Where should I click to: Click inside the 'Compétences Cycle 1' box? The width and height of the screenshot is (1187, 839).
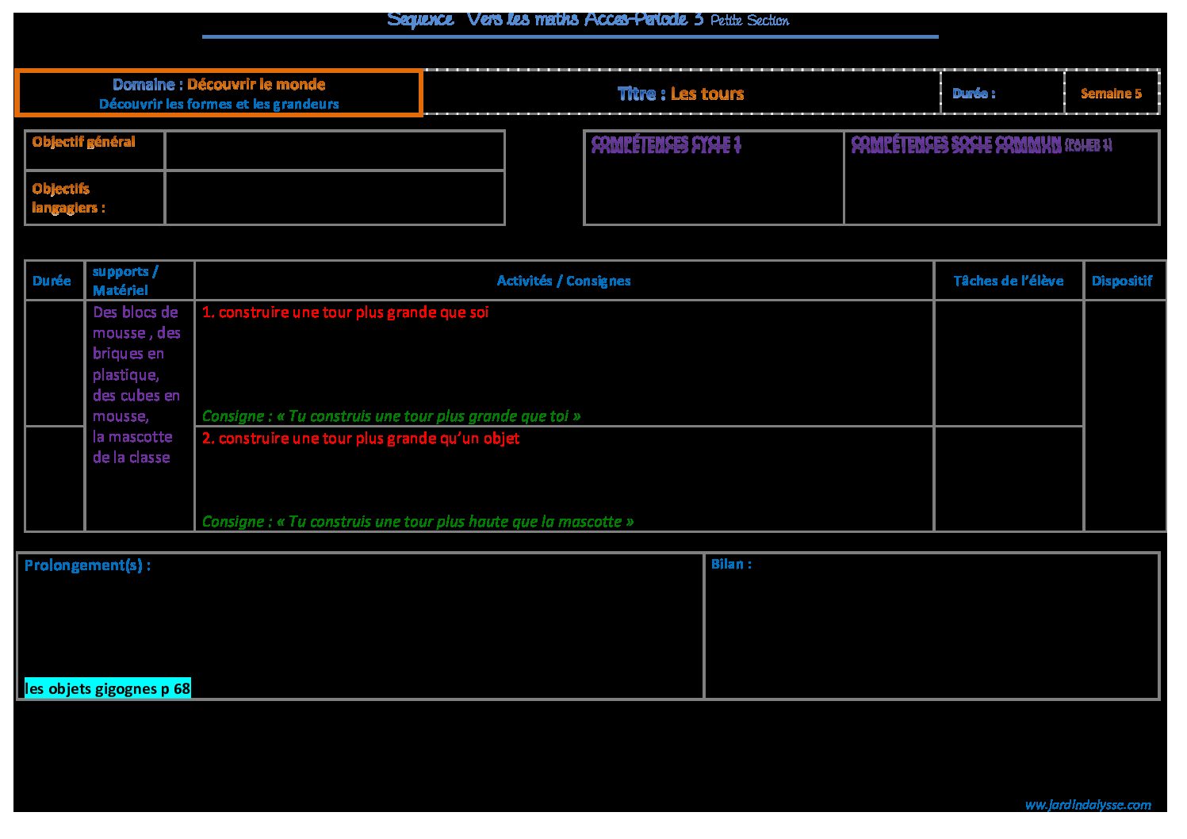click(713, 186)
